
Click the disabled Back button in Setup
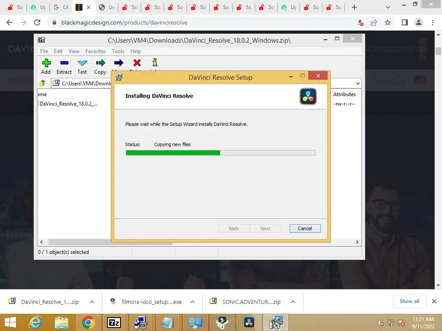(234, 228)
